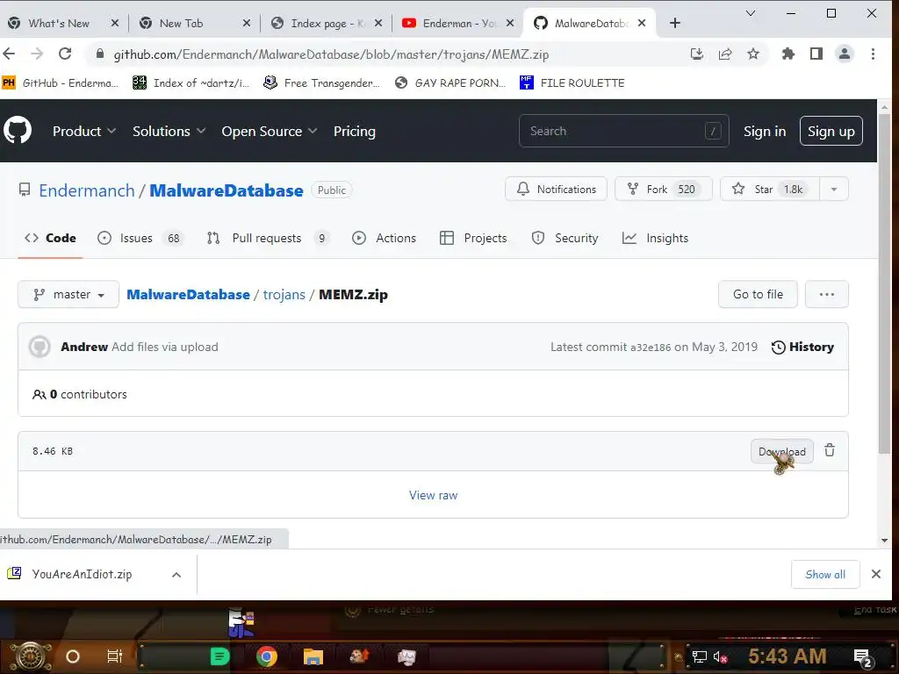Open the Chrome icon on taskbar
The height and width of the screenshot is (674, 899).
[x=267, y=656]
